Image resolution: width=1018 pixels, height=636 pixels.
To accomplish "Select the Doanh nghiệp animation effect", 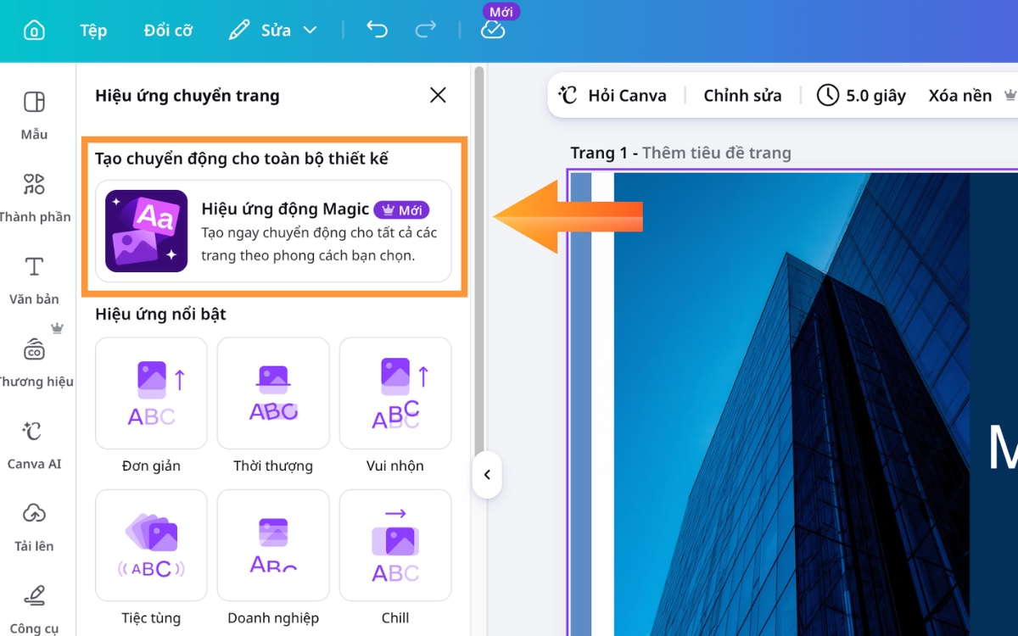I will [273, 545].
